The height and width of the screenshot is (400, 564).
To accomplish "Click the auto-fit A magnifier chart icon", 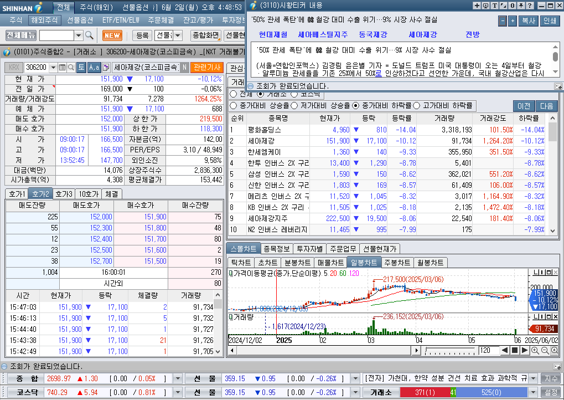I will pyautogui.click(x=555, y=350).
